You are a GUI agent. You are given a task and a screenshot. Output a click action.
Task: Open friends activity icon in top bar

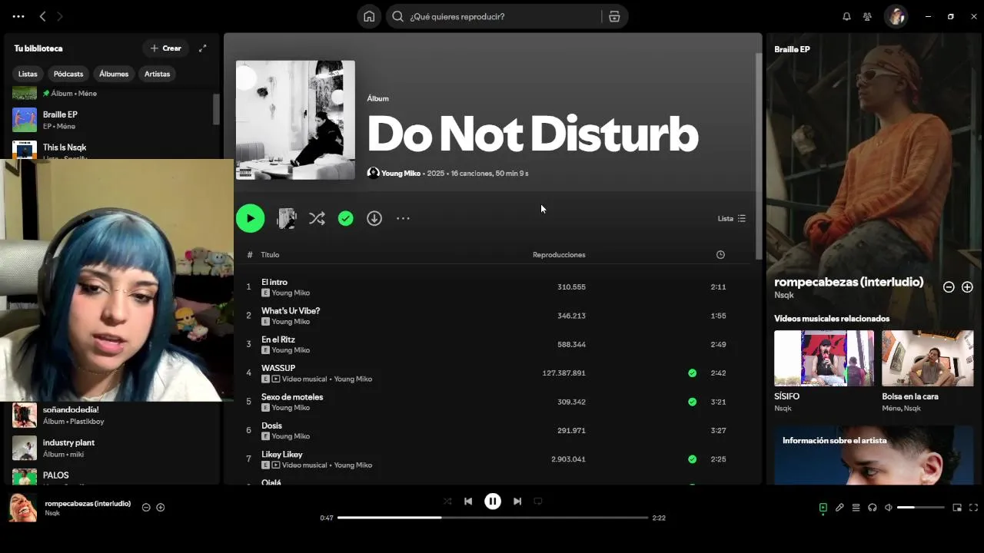click(x=867, y=16)
